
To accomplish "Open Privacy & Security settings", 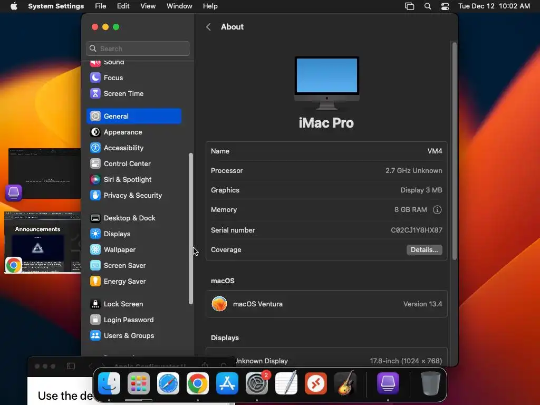I will [133, 196].
